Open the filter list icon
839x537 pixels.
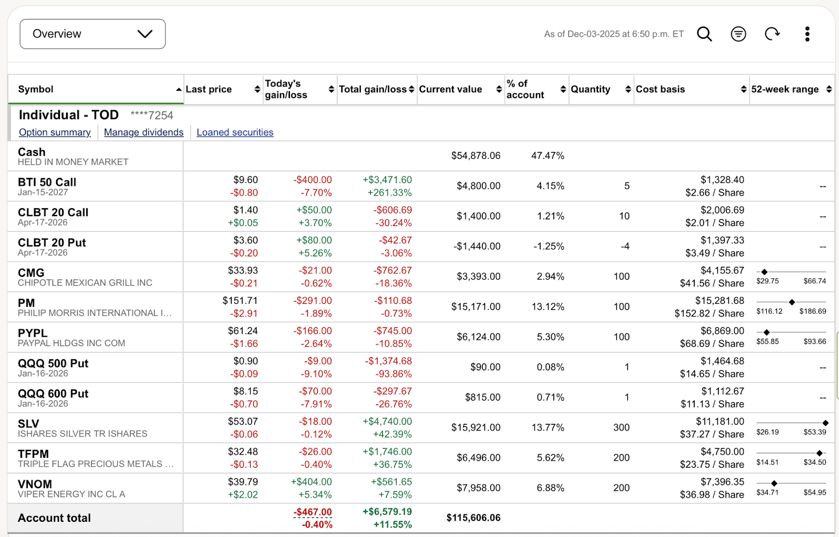point(738,34)
